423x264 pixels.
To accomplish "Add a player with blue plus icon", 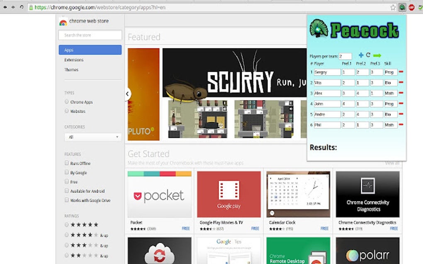I will (361, 55).
